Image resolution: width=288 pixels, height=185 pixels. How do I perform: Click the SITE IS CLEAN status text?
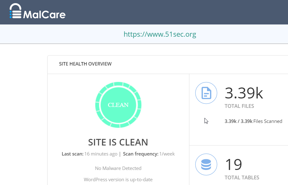pos(118,142)
